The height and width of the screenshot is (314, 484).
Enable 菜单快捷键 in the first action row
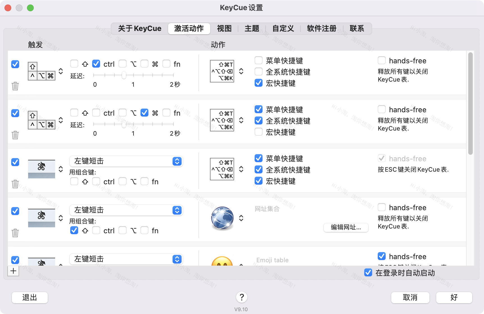[x=258, y=60]
